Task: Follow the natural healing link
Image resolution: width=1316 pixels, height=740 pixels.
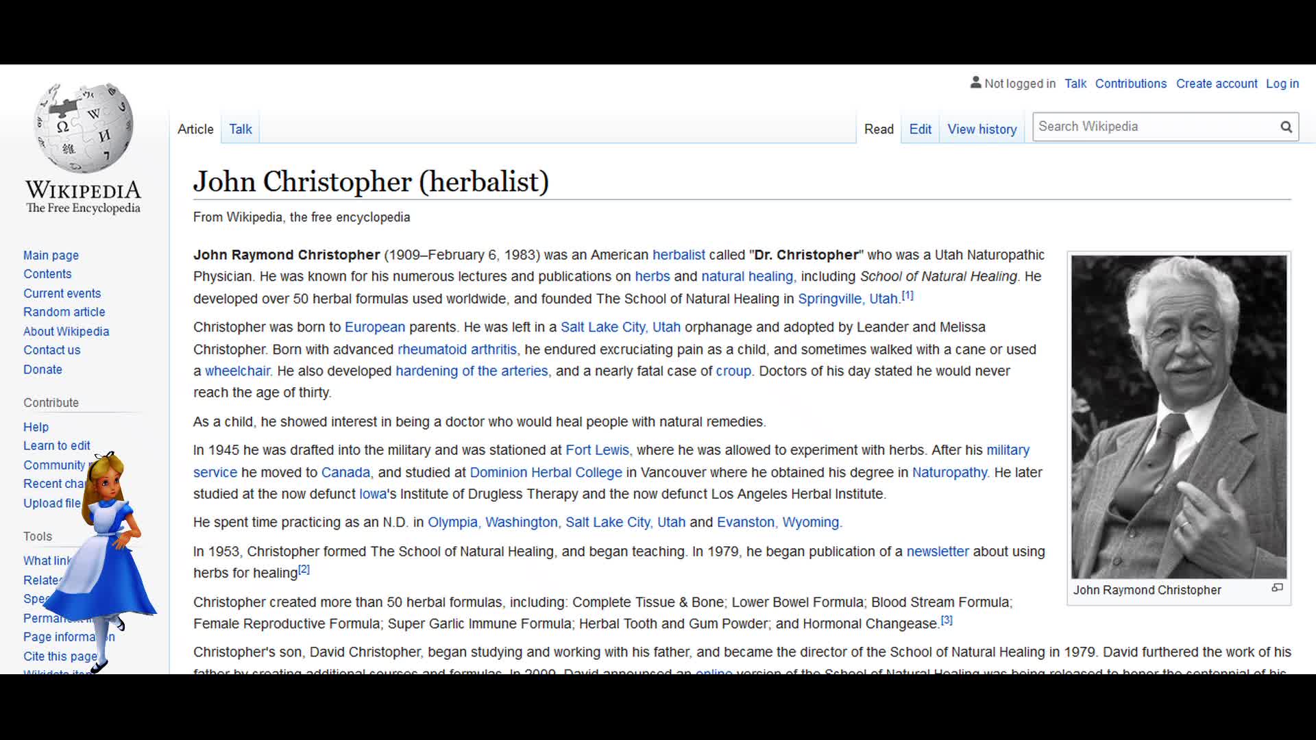Action: tap(748, 276)
